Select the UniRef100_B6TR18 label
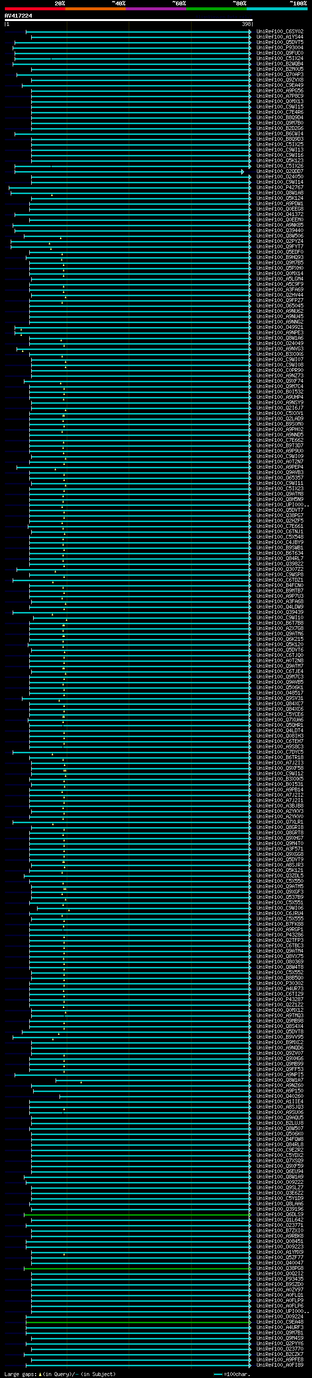Screen dimensions: 312x1378 click(x=279, y=758)
